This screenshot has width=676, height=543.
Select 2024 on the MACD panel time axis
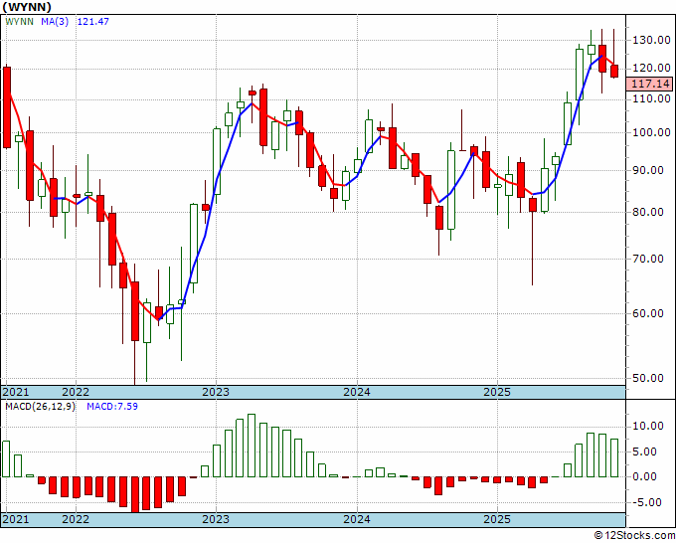357,519
